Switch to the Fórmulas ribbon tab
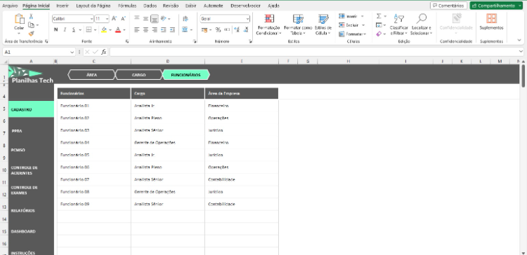The image size is (527, 255). coord(127,6)
